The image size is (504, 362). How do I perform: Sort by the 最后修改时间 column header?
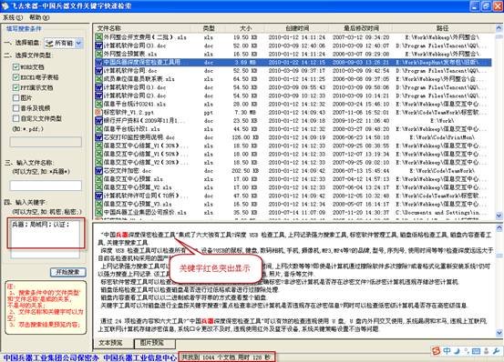coord(361,28)
